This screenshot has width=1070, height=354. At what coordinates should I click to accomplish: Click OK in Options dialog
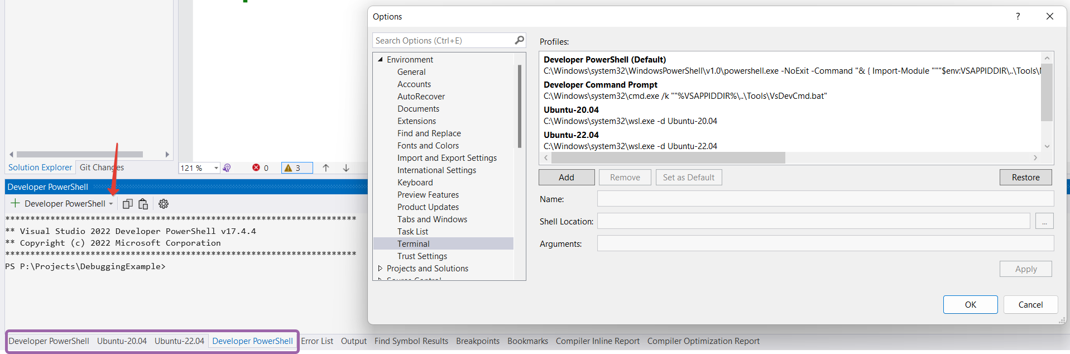coord(971,304)
